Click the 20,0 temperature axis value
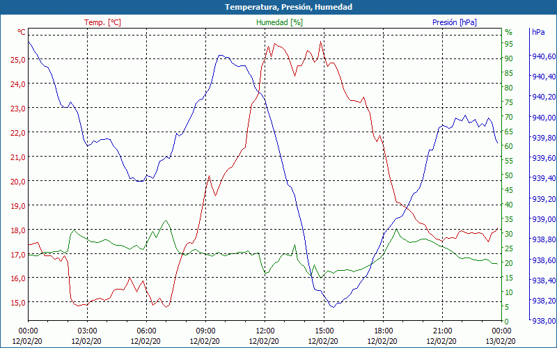The height and width of the screenshot is (348, 557). tap(18, 182)
